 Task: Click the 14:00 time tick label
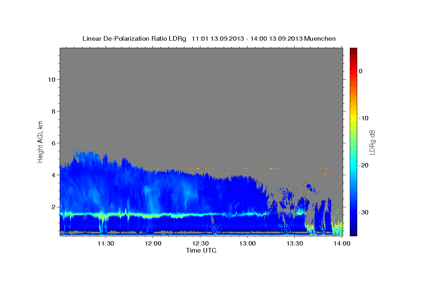(342, 243)
